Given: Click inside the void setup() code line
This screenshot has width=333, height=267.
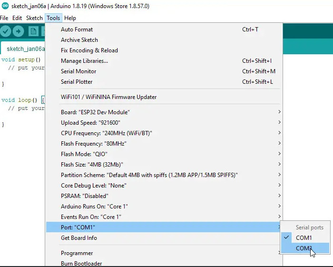Looking at the screenshot, I should 21,60.
